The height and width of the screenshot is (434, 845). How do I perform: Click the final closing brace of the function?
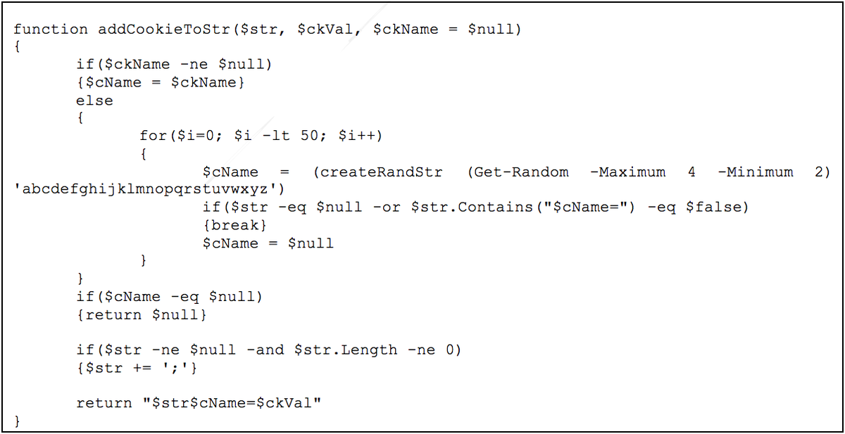(x=17, y=421)
